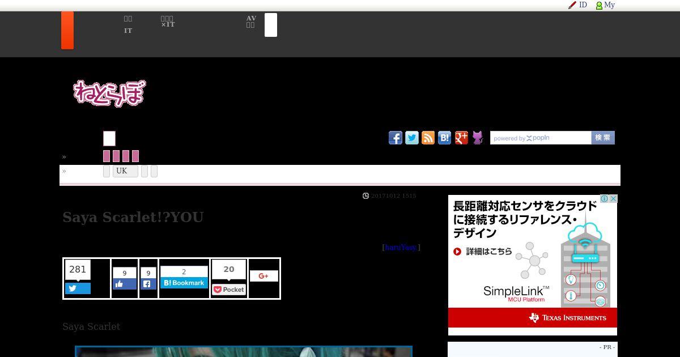This screenshot has width=680, height=357.
Task: Close the Texas Instruments ad
Action: (x=613, y=199)
